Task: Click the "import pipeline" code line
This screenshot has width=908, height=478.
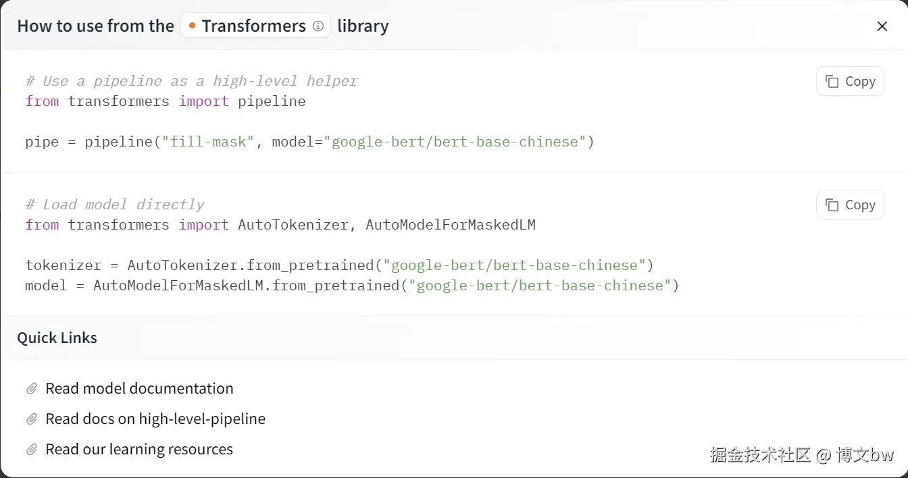Action: [x=166, y=101]
